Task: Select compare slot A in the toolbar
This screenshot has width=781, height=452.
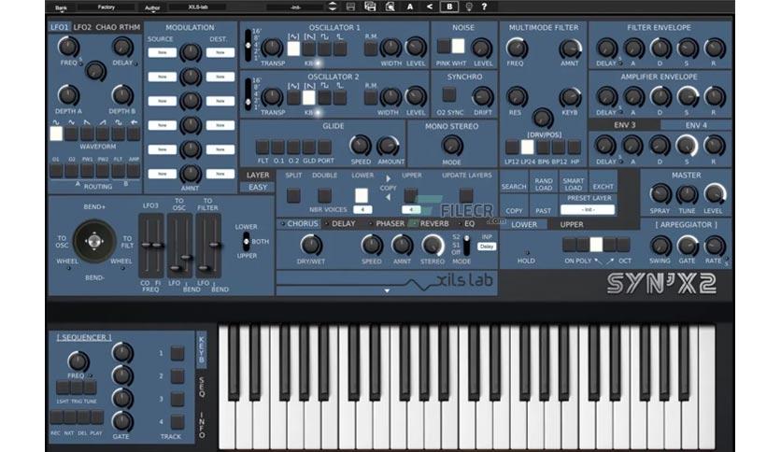Action: point(410,7)
